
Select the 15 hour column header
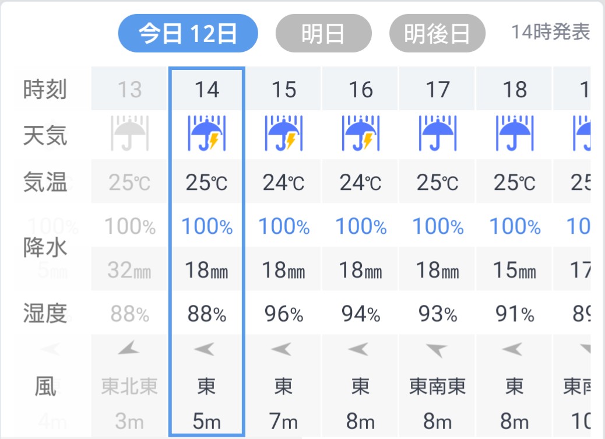coord(284,90)
